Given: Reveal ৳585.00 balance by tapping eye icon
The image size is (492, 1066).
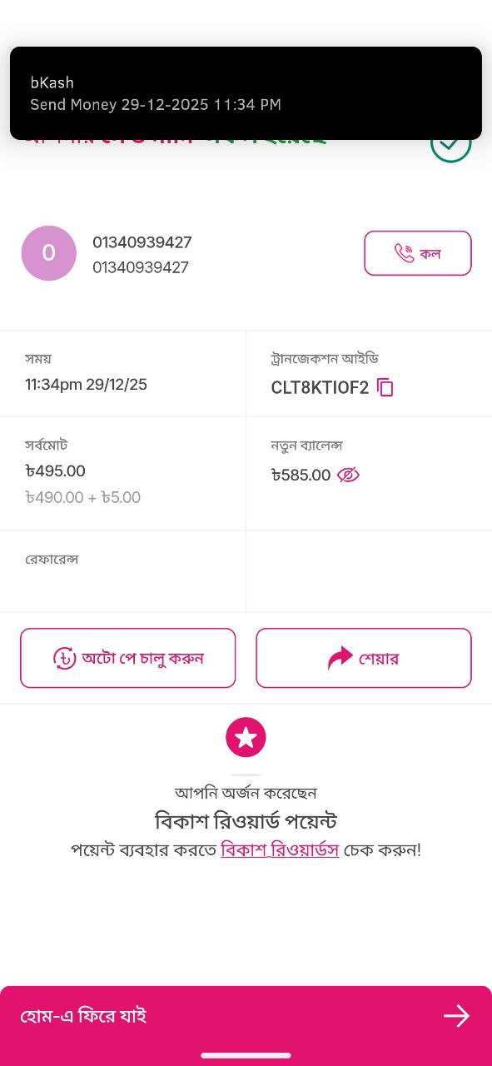Looking at the screenshot, I should pyautogui.click(x=347, y=475).
